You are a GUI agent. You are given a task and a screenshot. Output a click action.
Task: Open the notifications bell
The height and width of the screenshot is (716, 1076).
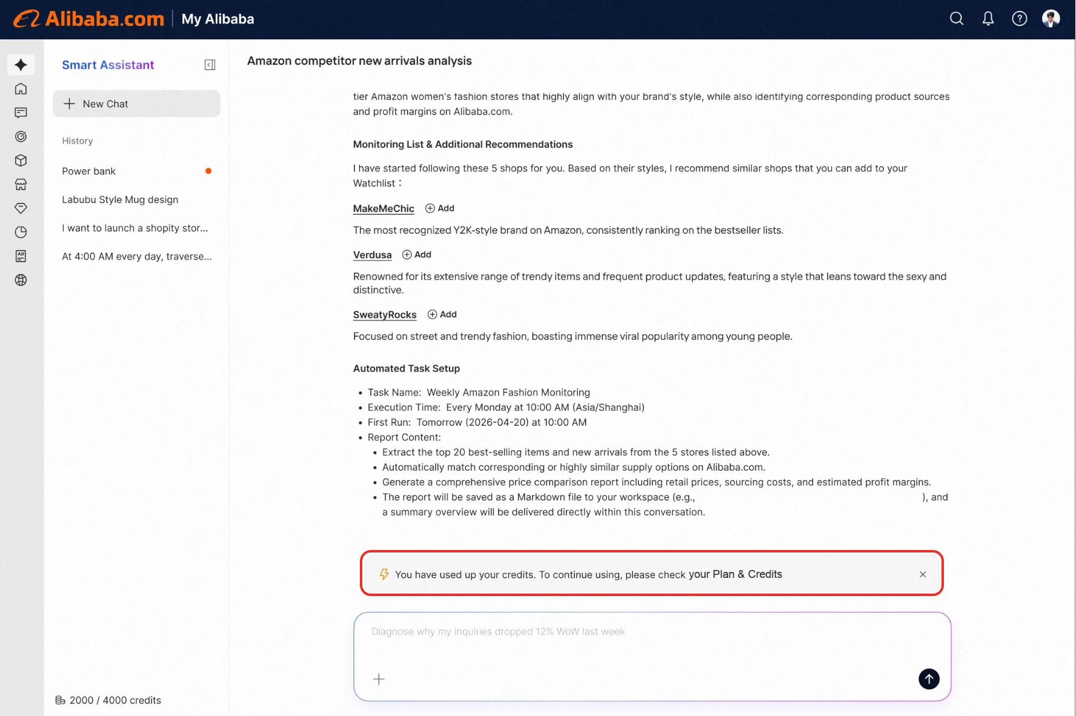point(988,19)
